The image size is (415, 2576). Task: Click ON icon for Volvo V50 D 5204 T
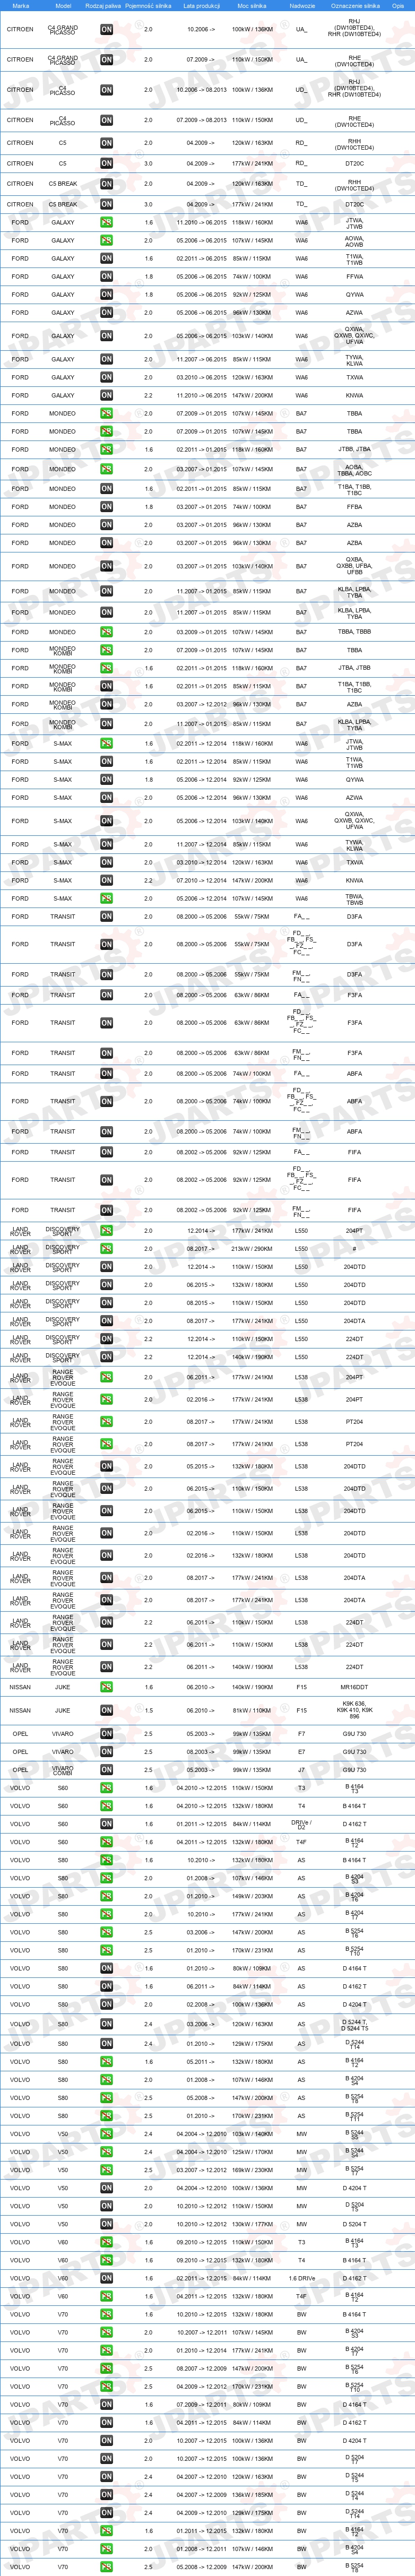[106, 2225]
